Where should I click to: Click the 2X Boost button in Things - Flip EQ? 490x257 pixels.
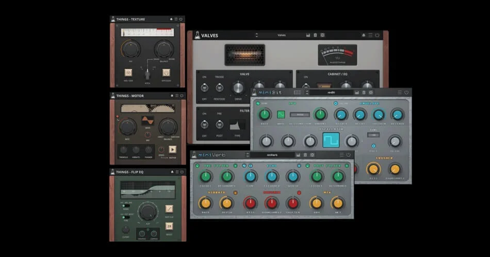coord(169,226)
